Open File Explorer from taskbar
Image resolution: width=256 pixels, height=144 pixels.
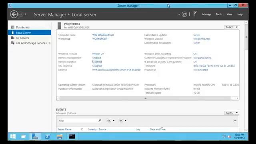pyautogui.click(x=60, y=136)
